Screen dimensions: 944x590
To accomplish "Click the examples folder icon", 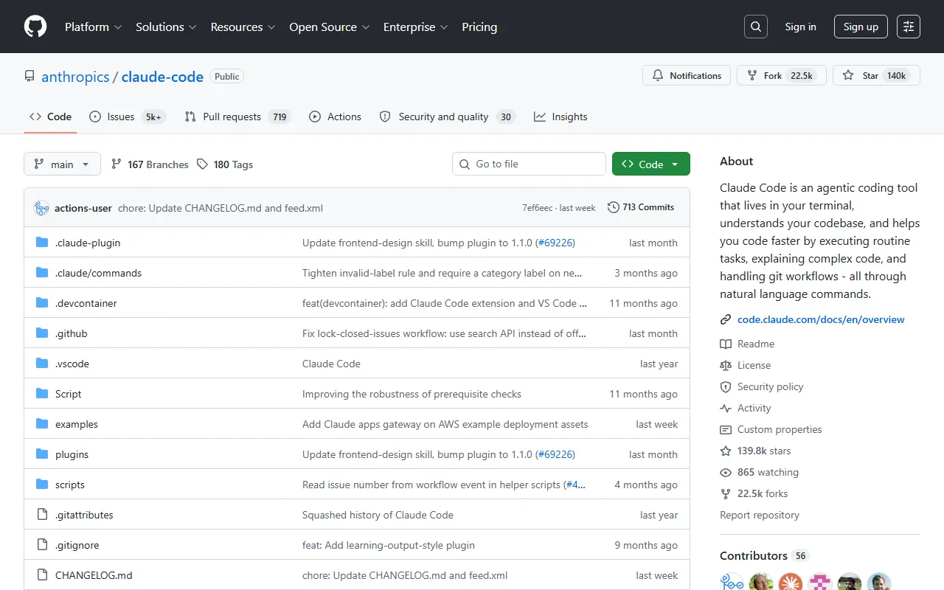I will click(42, 424).
